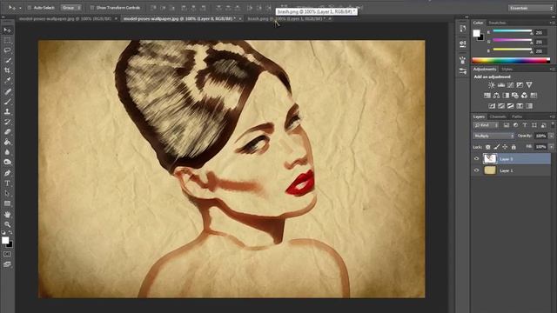Open the History panel from the dock
Viewport: 557px width, 313px height.
(462, 29)
